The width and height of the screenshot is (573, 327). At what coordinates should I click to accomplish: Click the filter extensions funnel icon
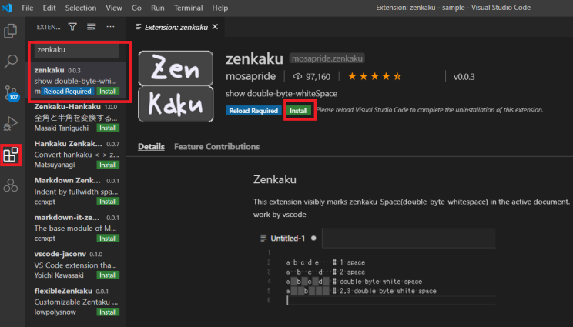click(72, 27)
